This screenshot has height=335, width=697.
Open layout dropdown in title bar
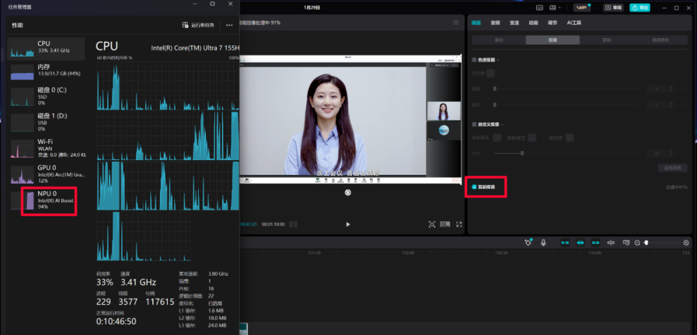point(555,8)
